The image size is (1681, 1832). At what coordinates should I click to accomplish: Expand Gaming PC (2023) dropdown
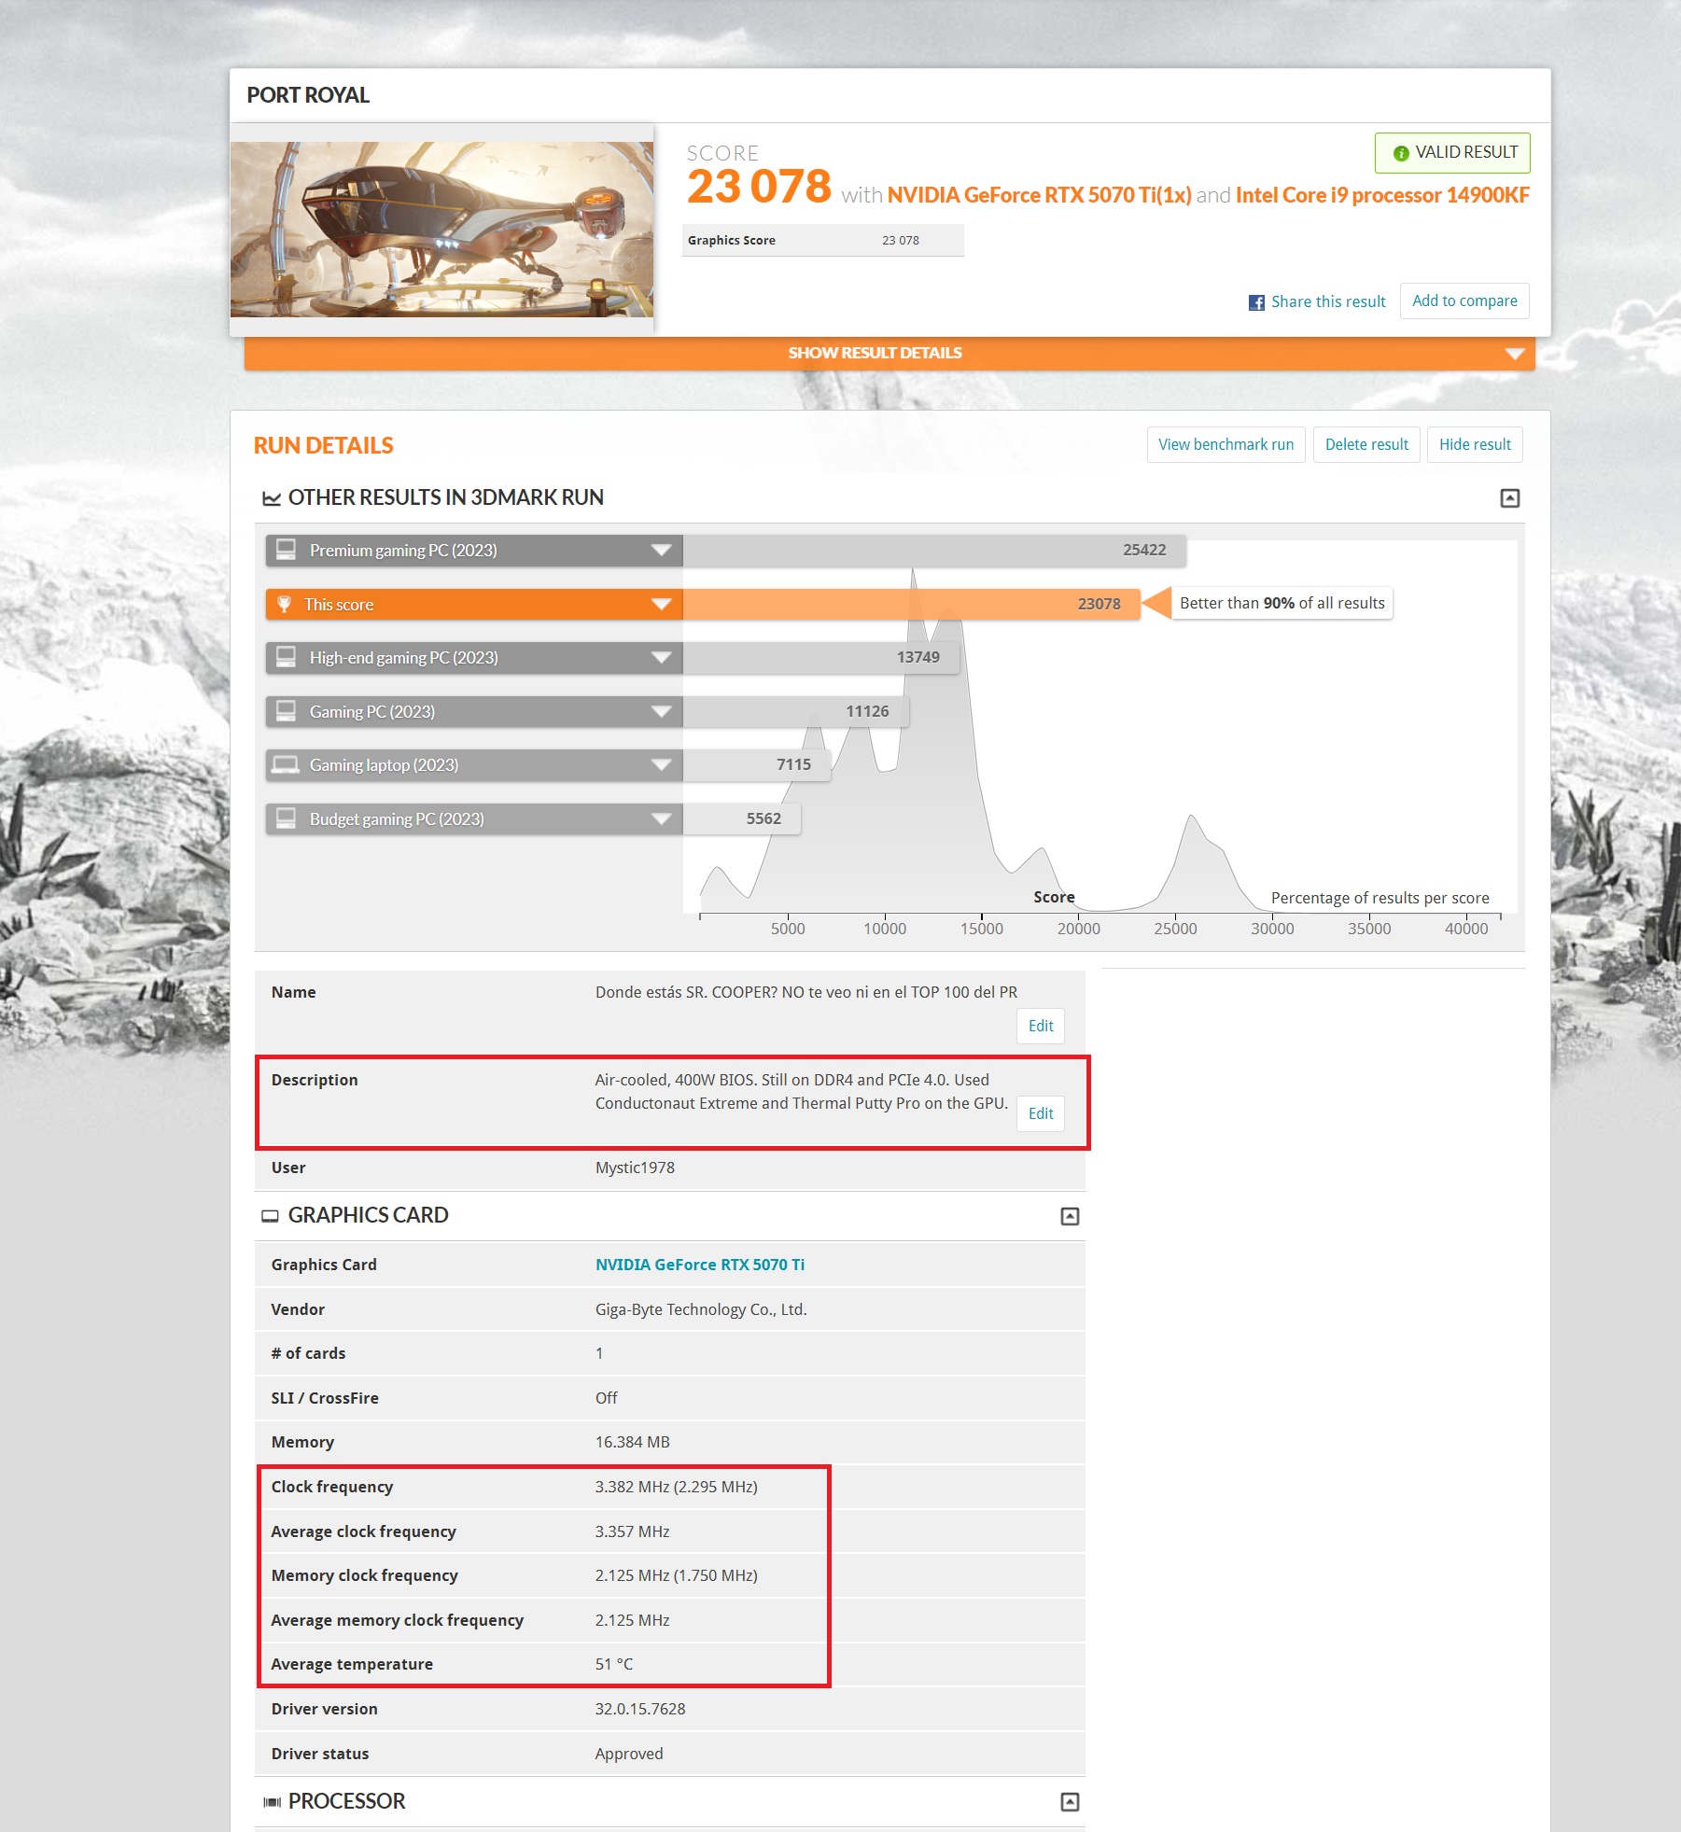coord(661,712)
